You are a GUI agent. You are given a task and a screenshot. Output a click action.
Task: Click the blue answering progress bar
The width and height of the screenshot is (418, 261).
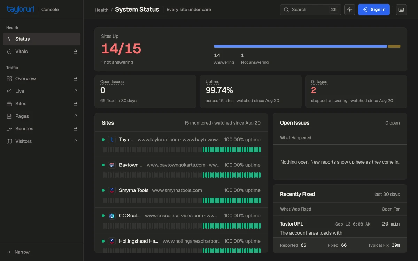click(300, 46)
